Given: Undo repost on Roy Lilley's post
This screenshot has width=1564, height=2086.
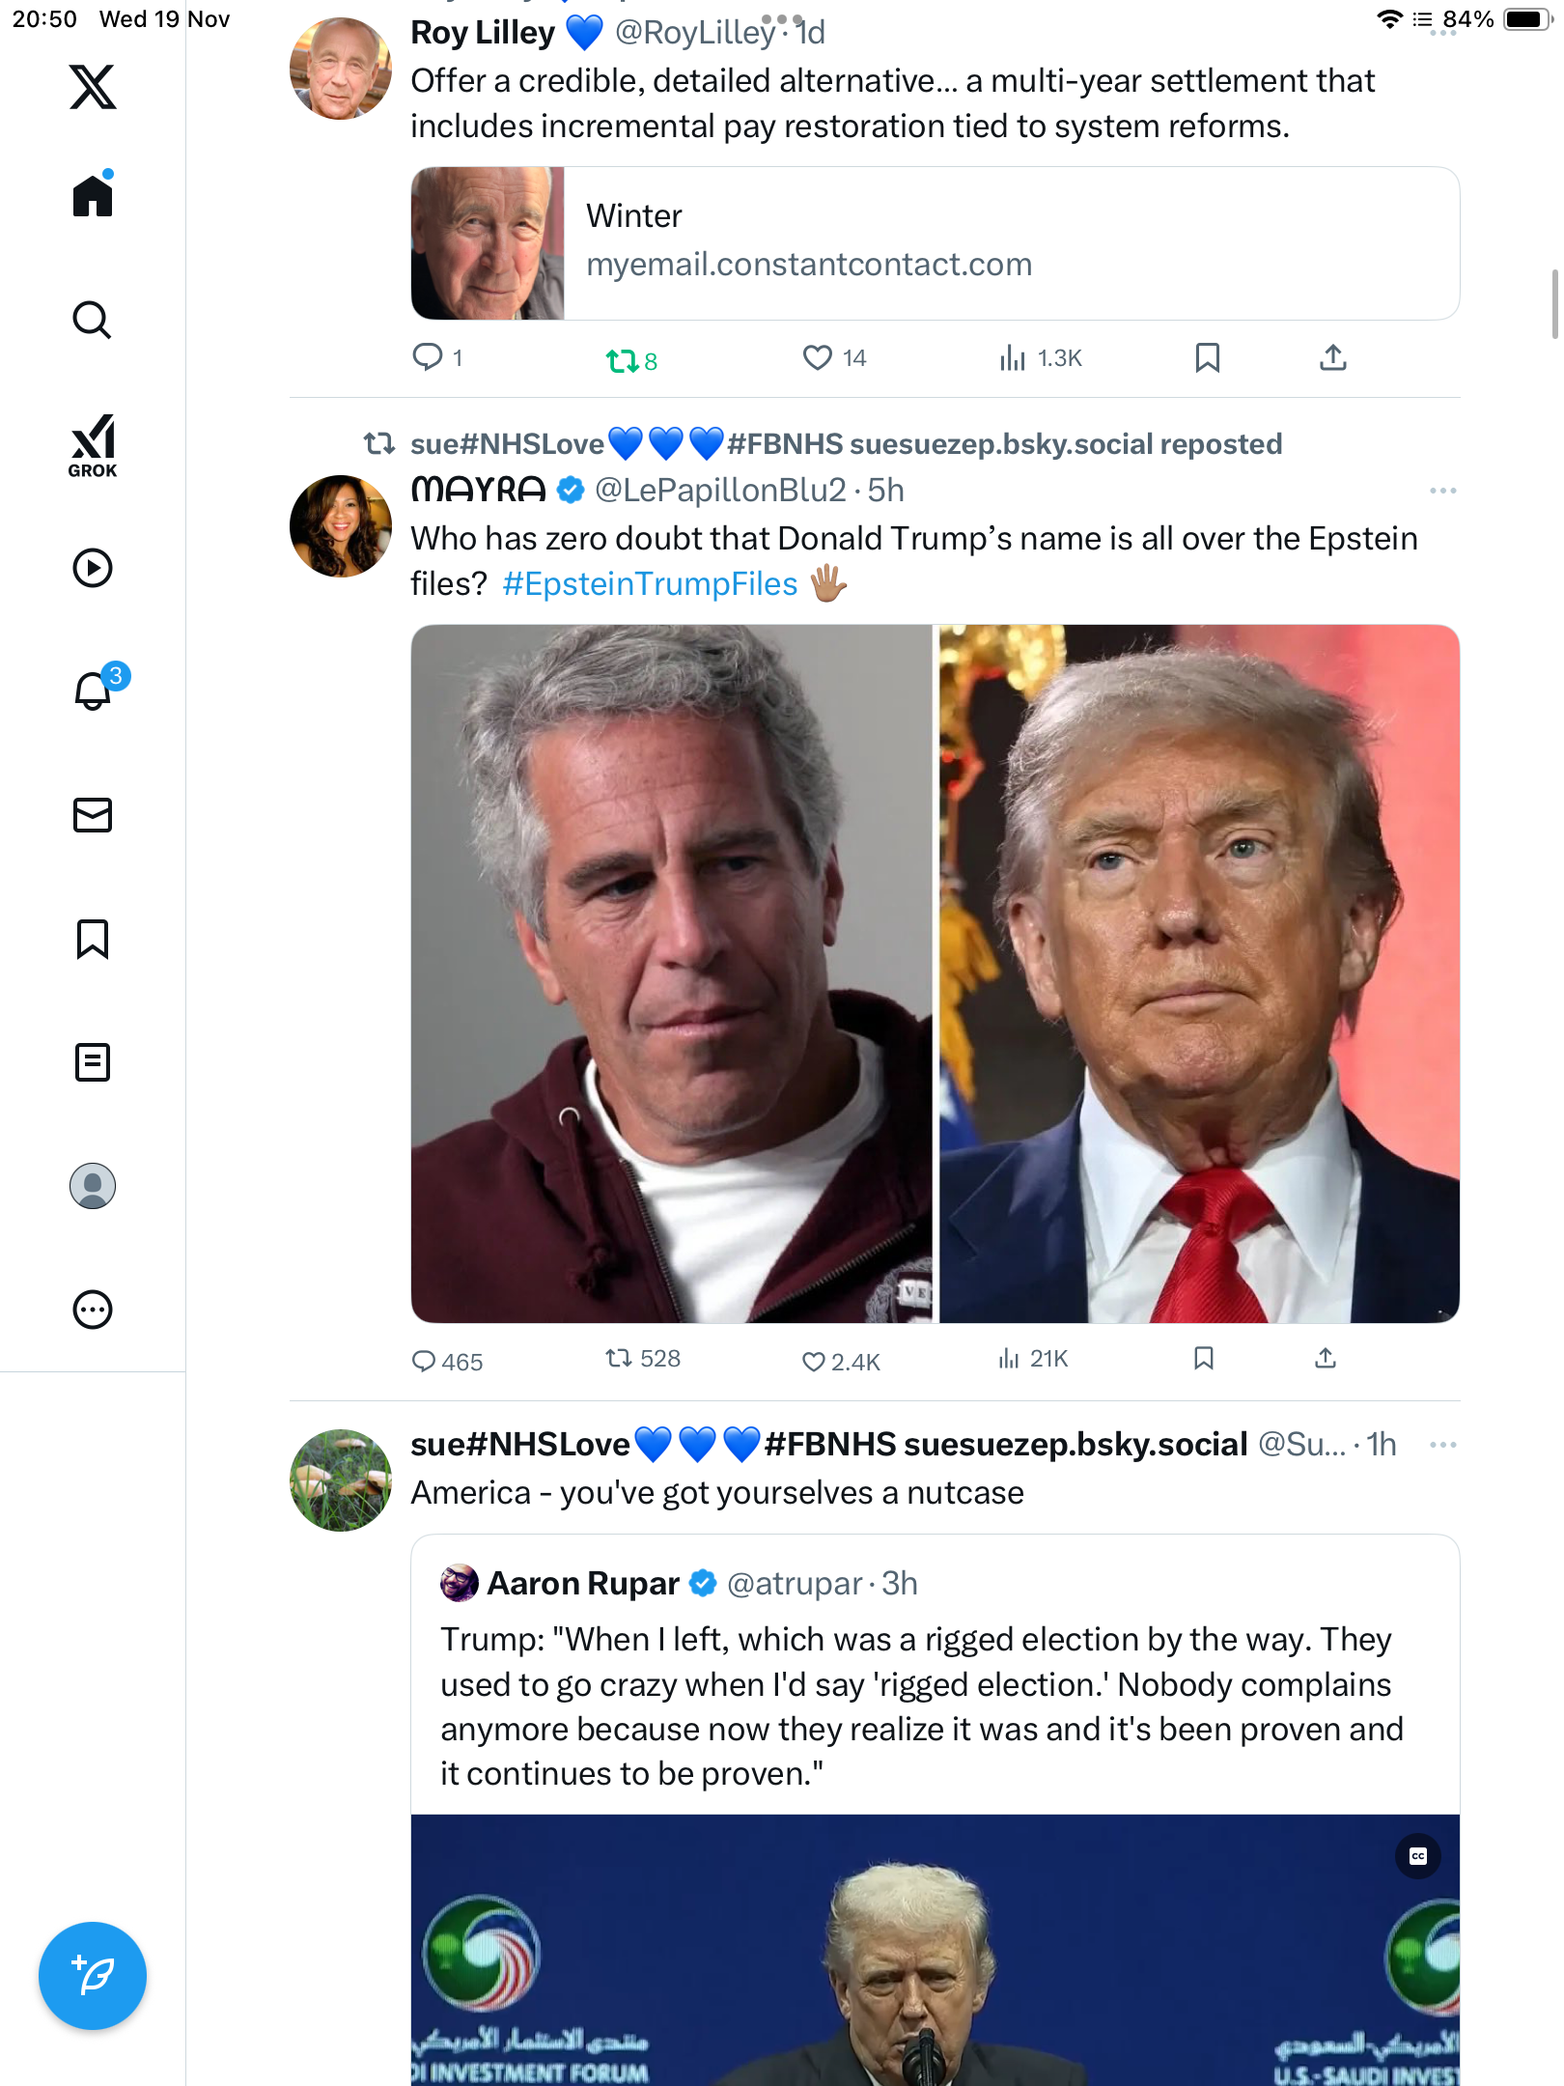Looking at the screenshot, I should pos(622,361).
